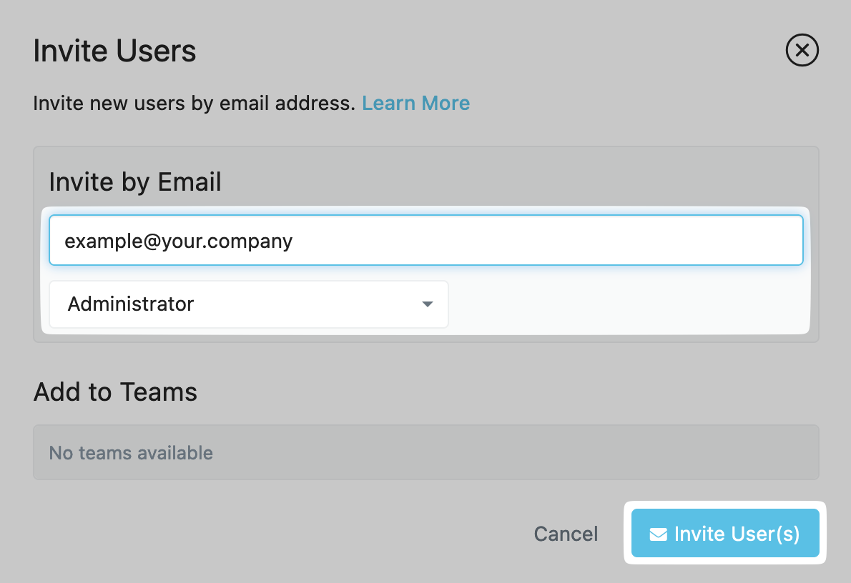
Task: Click the Add to Teams heading
Action: (x=115, y=392)
